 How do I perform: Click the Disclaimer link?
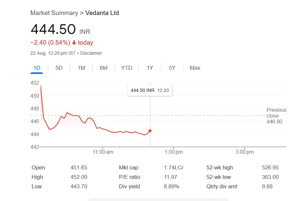tap(91, 53)
